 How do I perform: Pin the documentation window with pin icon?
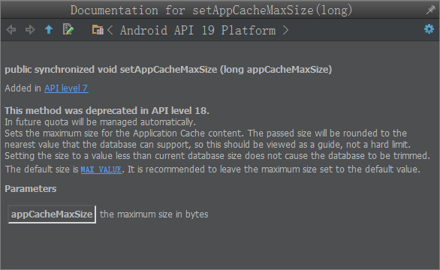[430, 10]
